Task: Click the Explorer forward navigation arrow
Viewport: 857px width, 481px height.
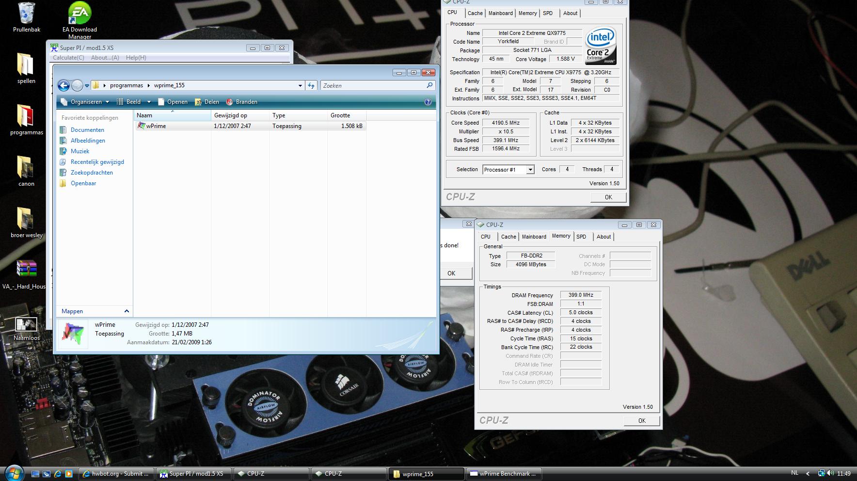Action: tap(77, 85)
